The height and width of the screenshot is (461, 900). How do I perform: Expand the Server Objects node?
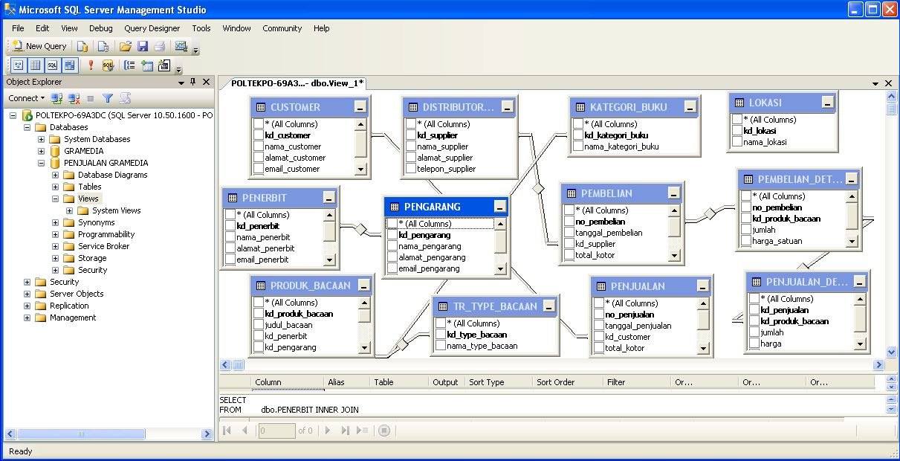tap(27, 294)
